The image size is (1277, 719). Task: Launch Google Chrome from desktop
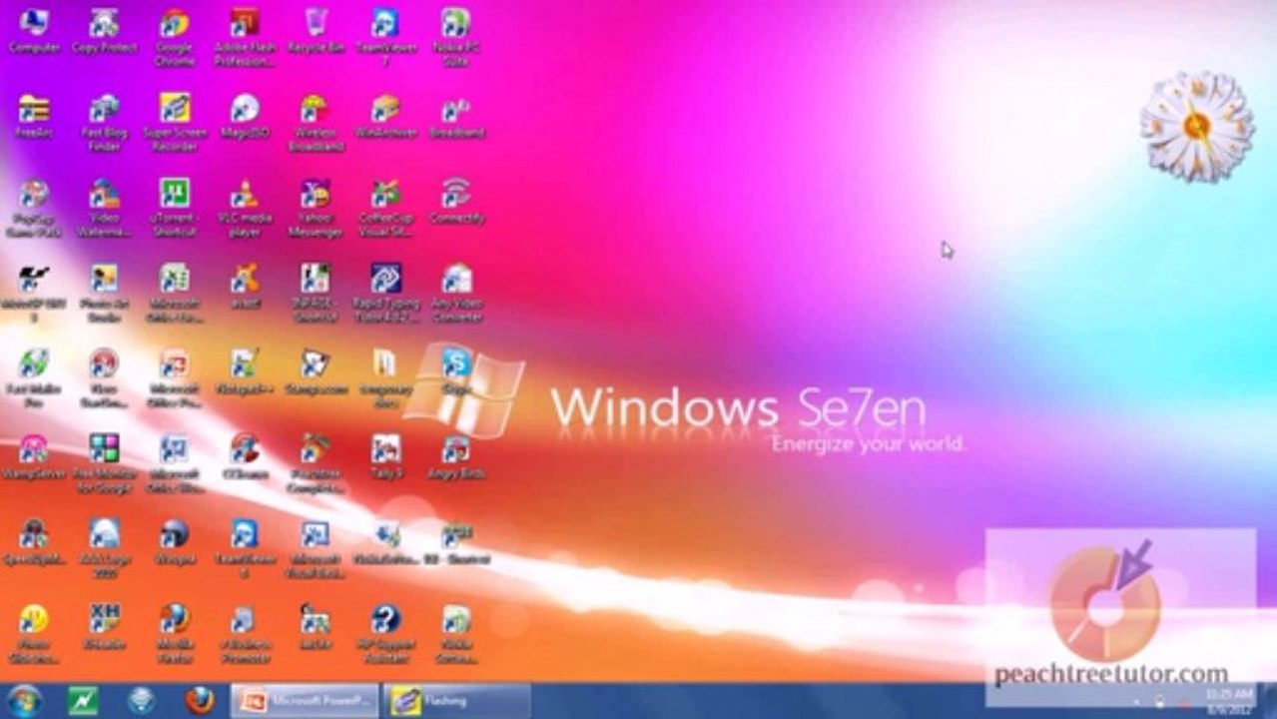[x=175, y=37]
